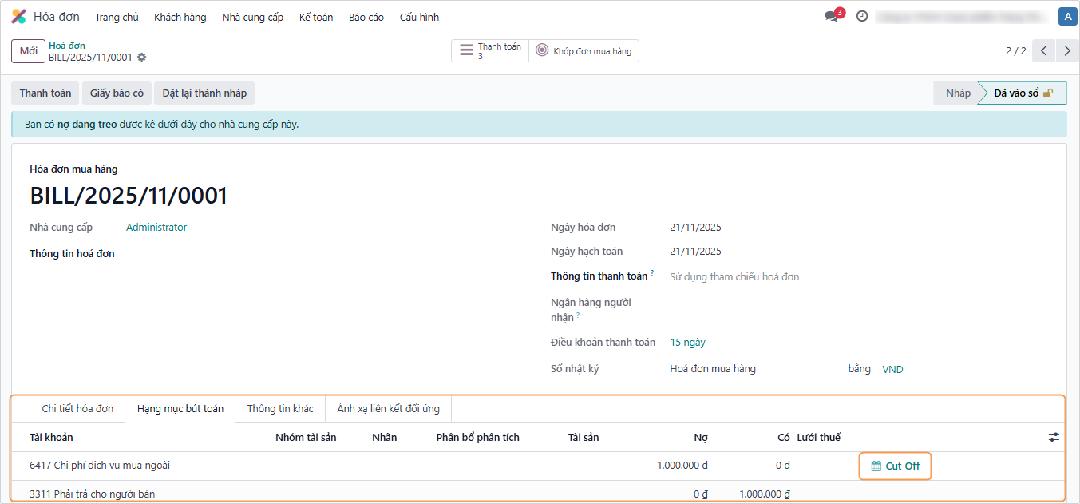Open the activities clock icon
This screenshot has height=504, width=1080.
click(x=862, y=16)
